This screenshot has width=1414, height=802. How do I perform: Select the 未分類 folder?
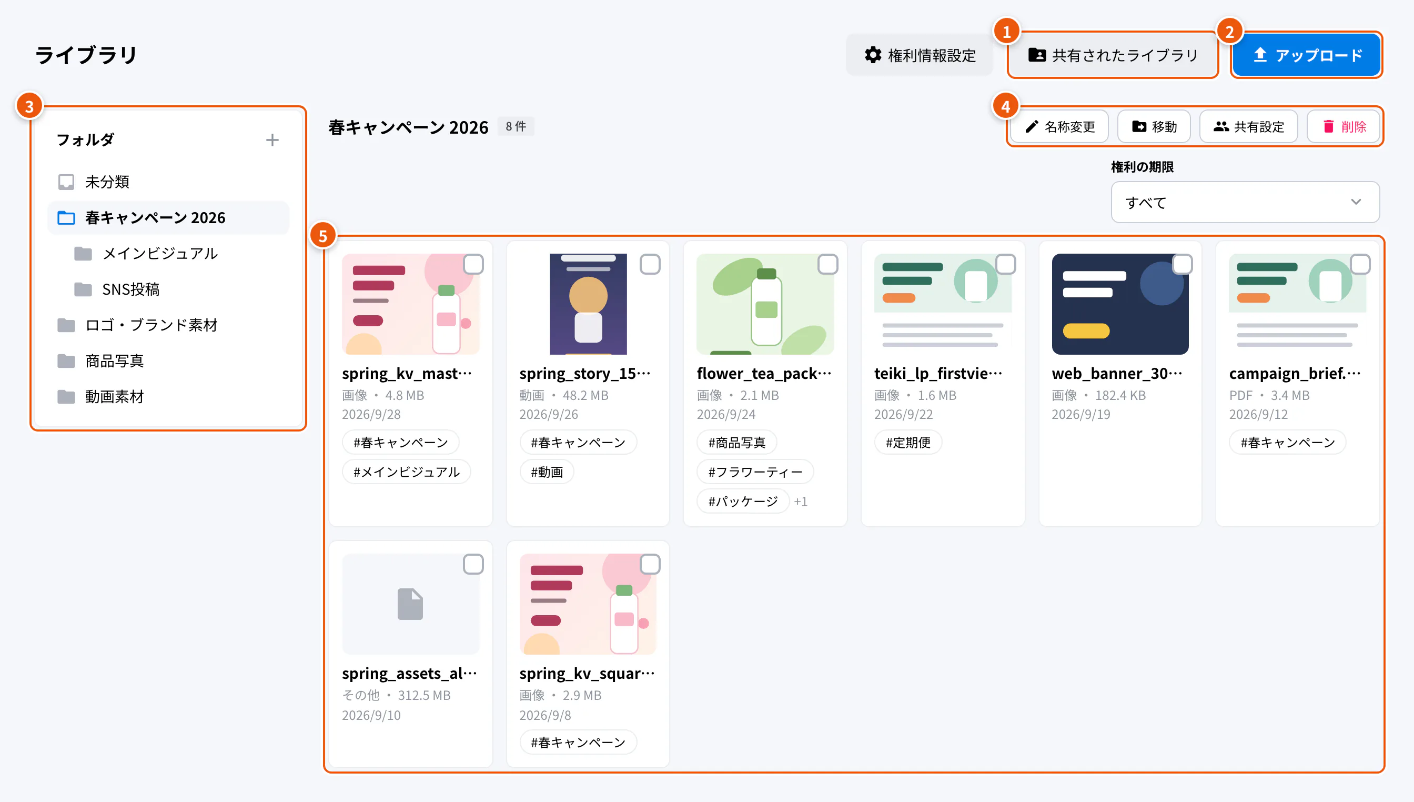[x=168, y=182]
